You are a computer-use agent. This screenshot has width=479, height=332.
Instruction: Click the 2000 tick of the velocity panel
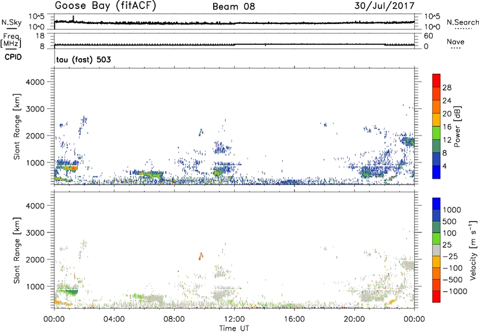[x=35, y=259]
